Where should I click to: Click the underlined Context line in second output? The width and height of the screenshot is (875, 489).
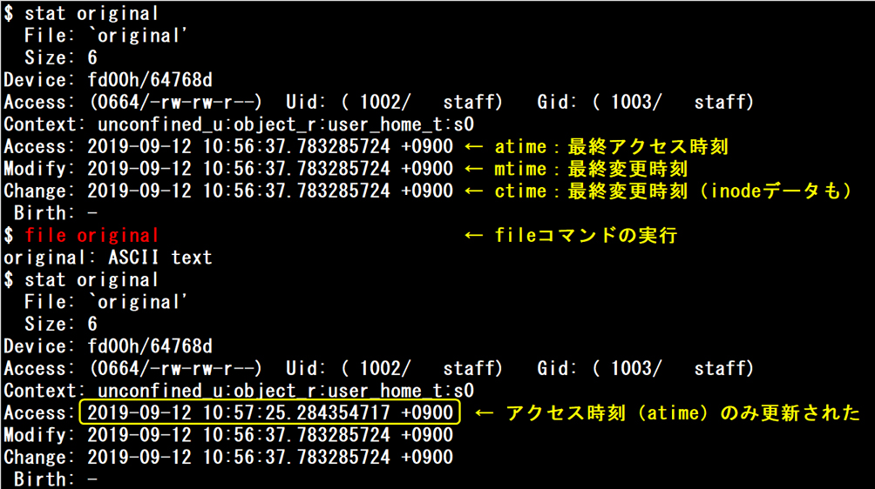238,391
